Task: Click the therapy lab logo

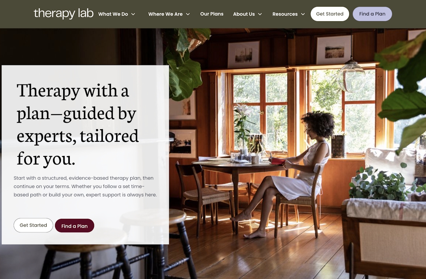Action: (63, 13)
